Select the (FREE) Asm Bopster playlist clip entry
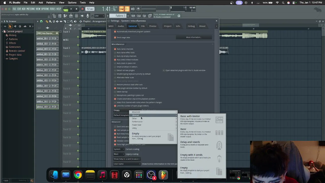The image size is (325, 183). pos(47,33)
